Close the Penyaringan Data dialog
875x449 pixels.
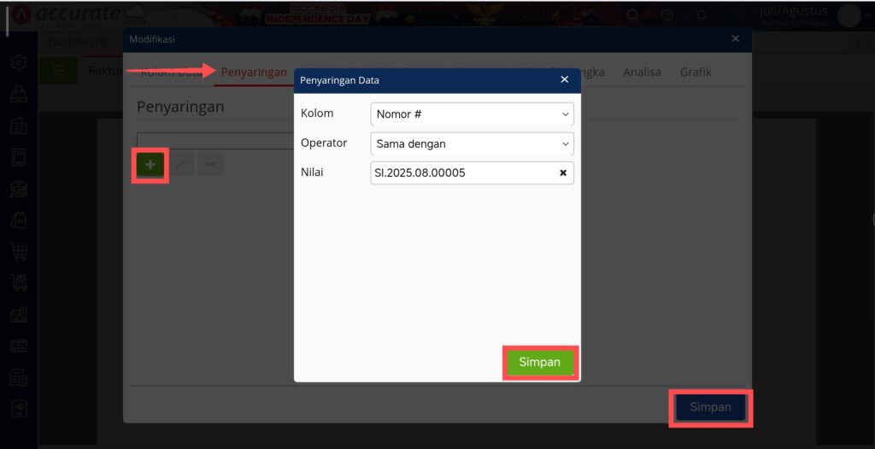tap(564, 79)
